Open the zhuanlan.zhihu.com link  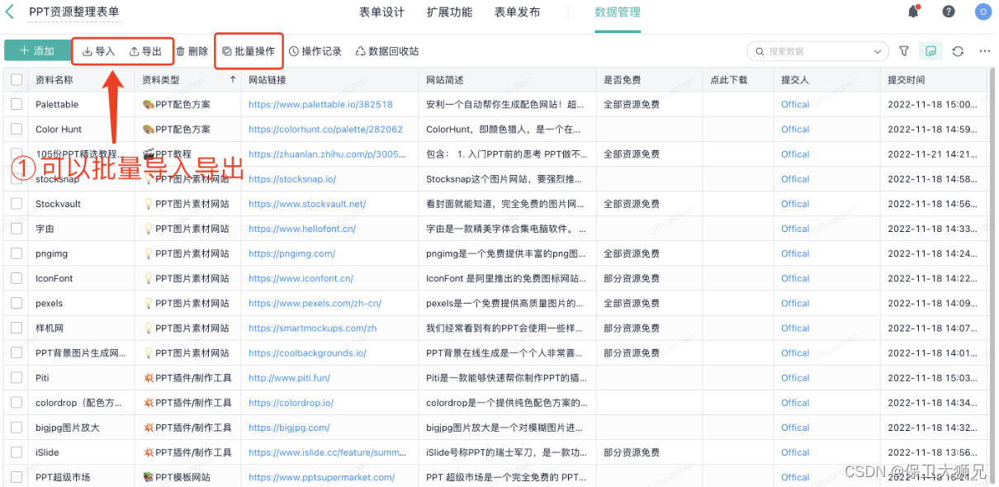pos(327,154)
